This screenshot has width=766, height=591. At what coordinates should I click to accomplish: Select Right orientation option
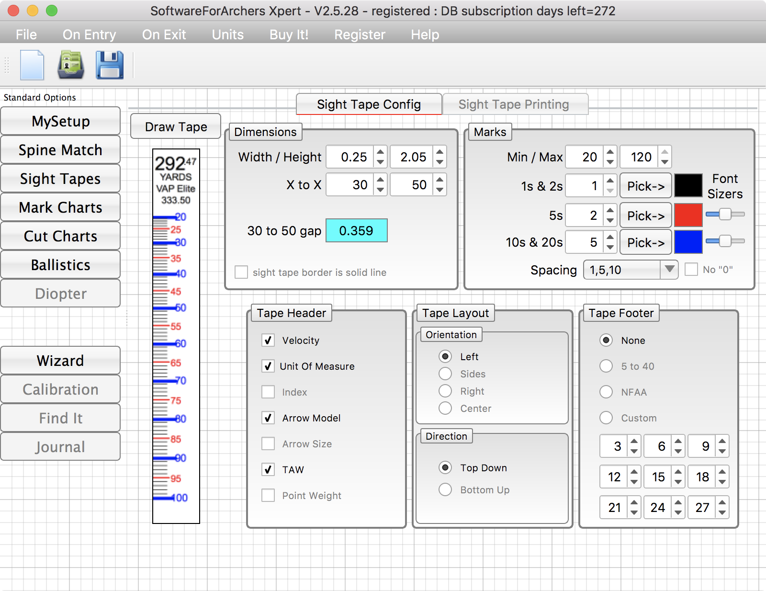pos(445,391)
